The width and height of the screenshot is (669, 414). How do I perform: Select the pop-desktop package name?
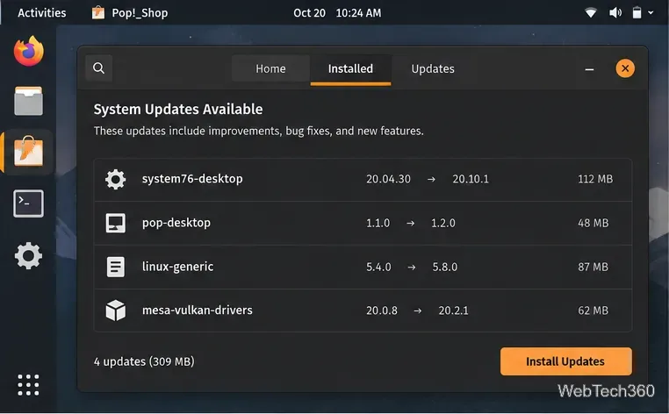(x=176, y=223)
